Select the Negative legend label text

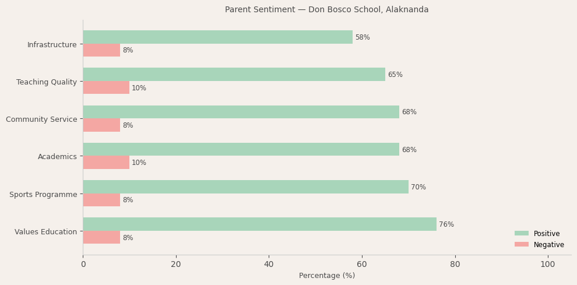point(549,245)
